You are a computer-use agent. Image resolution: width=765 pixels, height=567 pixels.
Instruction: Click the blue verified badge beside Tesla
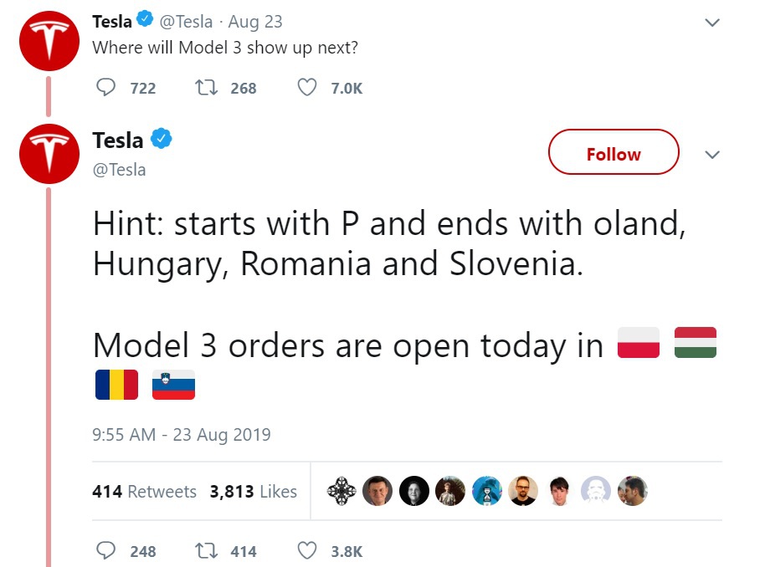(x=161, y=140)
